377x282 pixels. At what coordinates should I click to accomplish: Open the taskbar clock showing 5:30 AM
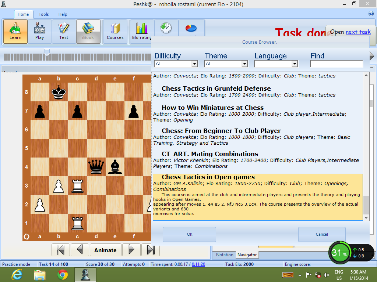[x=358, y=275]
